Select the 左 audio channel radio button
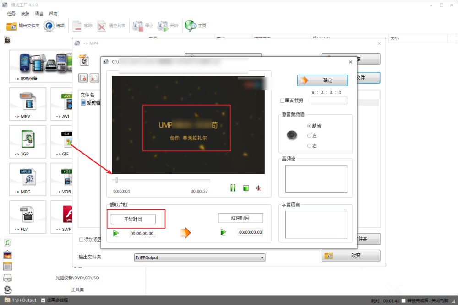The image size is (458, 305). pos(309,136)
